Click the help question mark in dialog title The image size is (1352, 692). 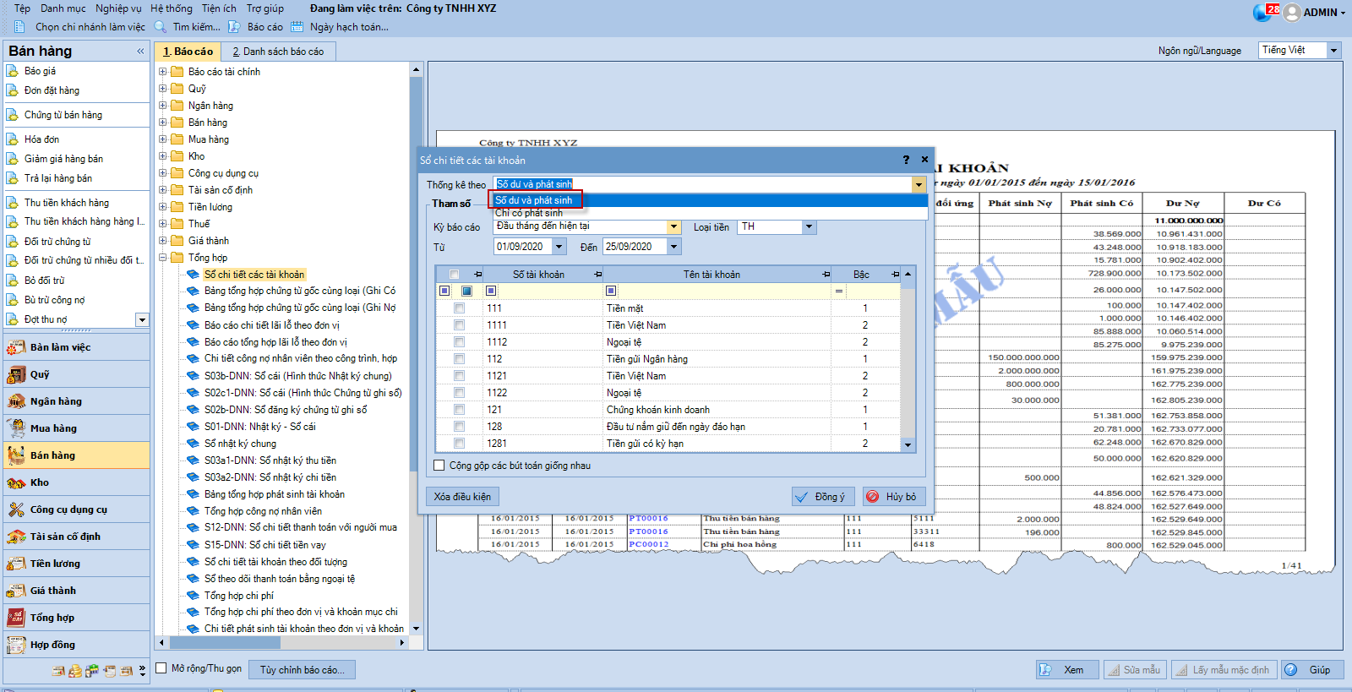(906, 160)
